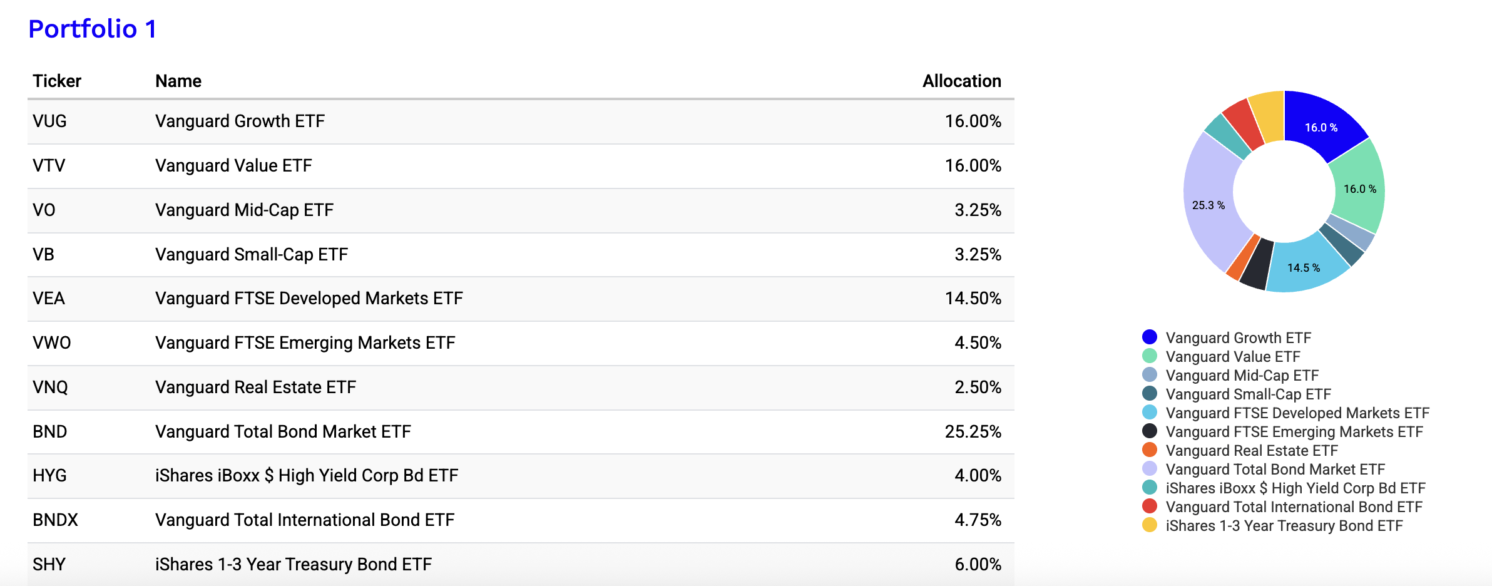Click the Vanguard Value ETF green legend dot

click(1149, 356)
